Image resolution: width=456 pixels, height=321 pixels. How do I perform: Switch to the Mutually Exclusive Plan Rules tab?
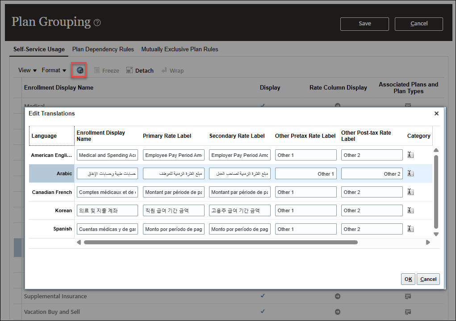(x=180, y=49)
